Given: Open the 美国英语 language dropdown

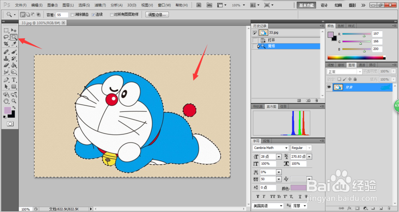Looking at the screenshot, I should [281, 206].
